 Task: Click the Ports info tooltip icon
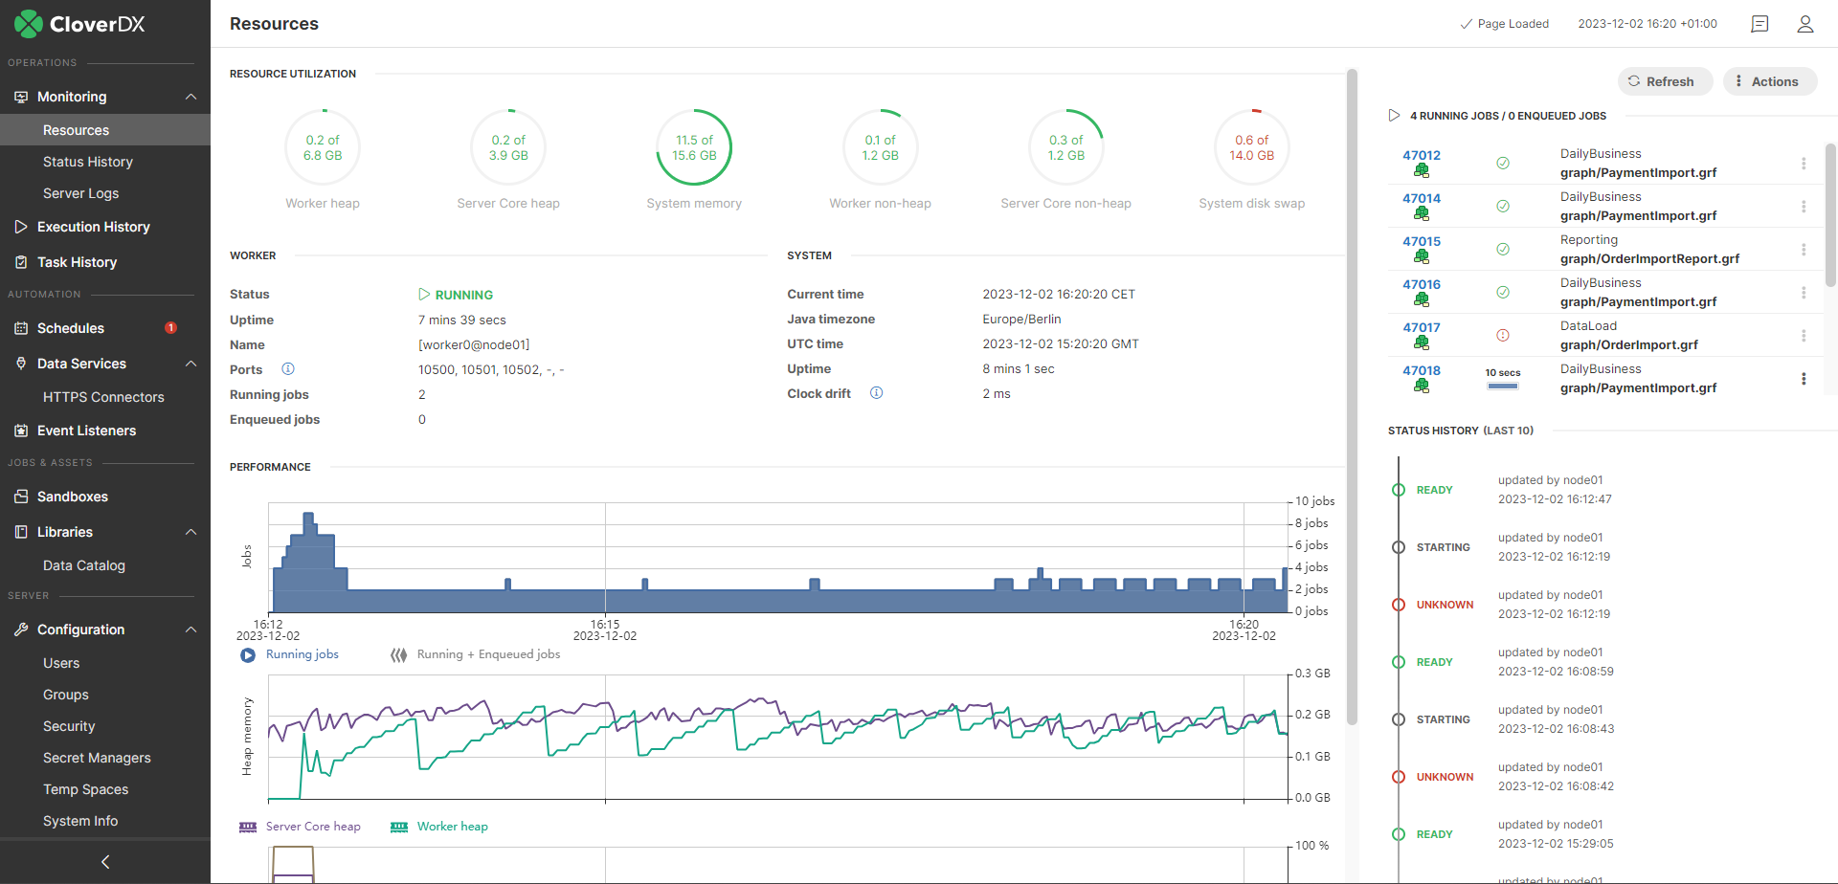click(x=288, y=368)
